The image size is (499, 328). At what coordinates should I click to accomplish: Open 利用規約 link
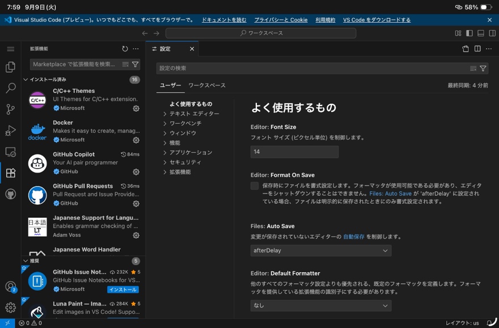tap(325, 20)
